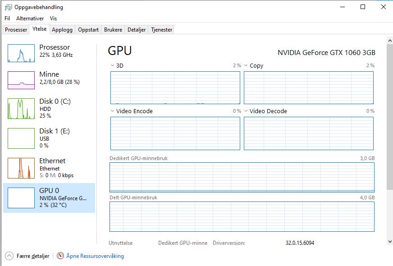
Task: Switch to the Oppstart tab
Action: pos(88,30)
